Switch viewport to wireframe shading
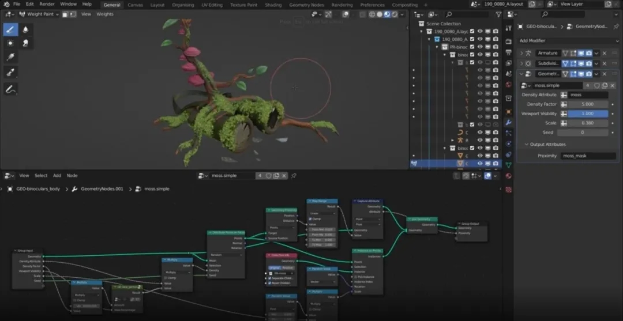The height and width of the screenshot is (321, 623). (x=372, y=14)
